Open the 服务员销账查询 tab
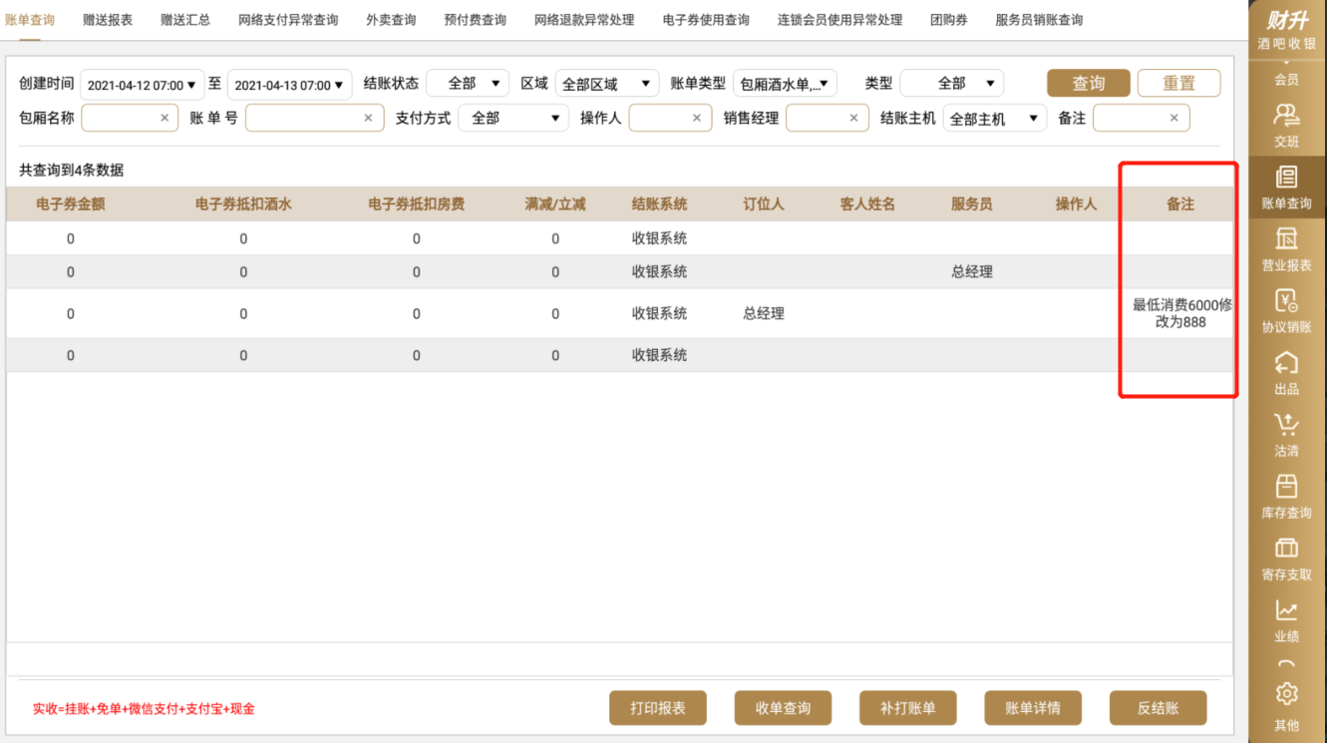 (1039, 20)
